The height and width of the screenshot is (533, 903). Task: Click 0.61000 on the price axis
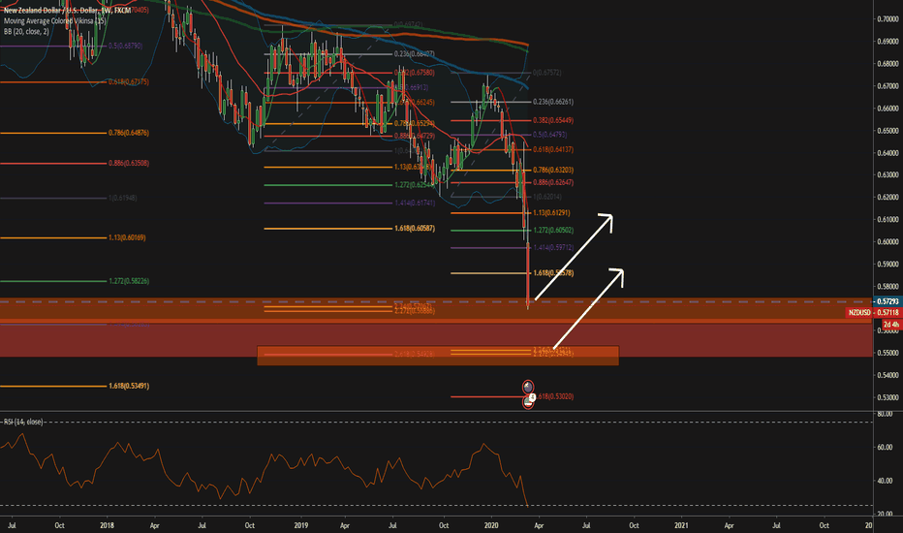(887, 220)
